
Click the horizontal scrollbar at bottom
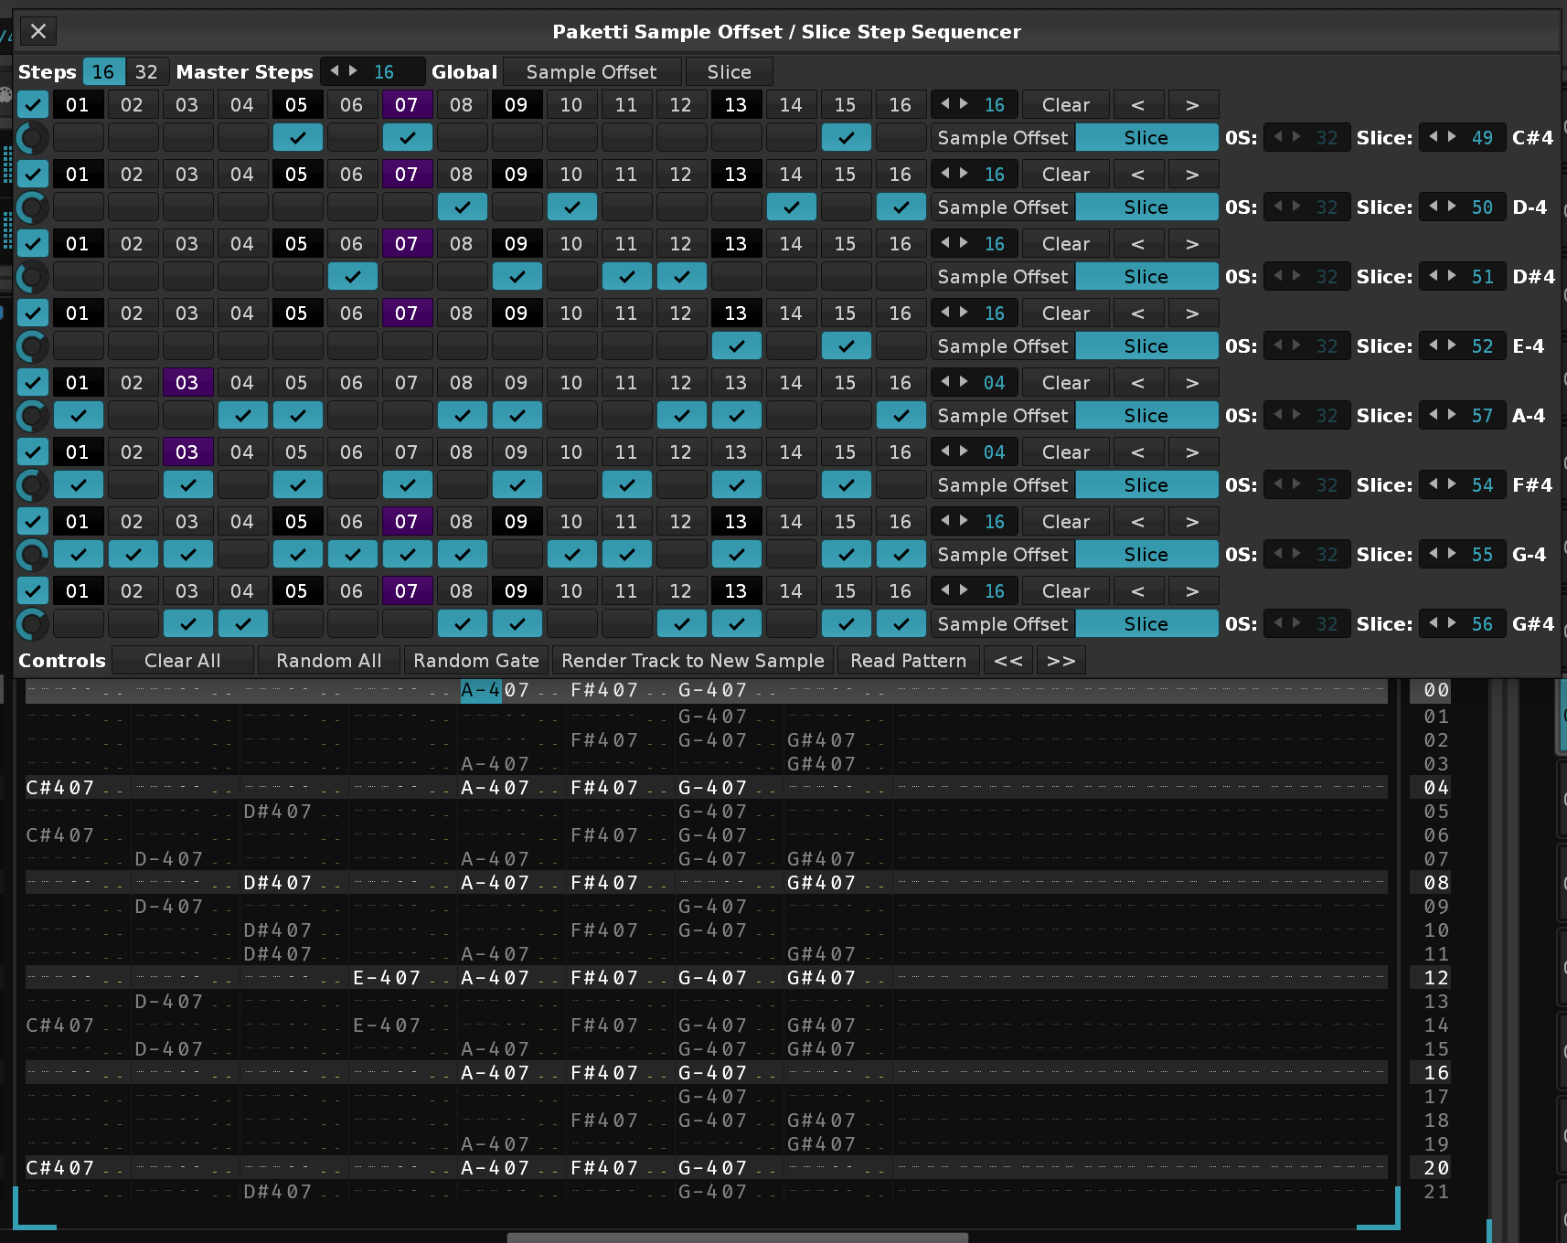coord(737,1238)
